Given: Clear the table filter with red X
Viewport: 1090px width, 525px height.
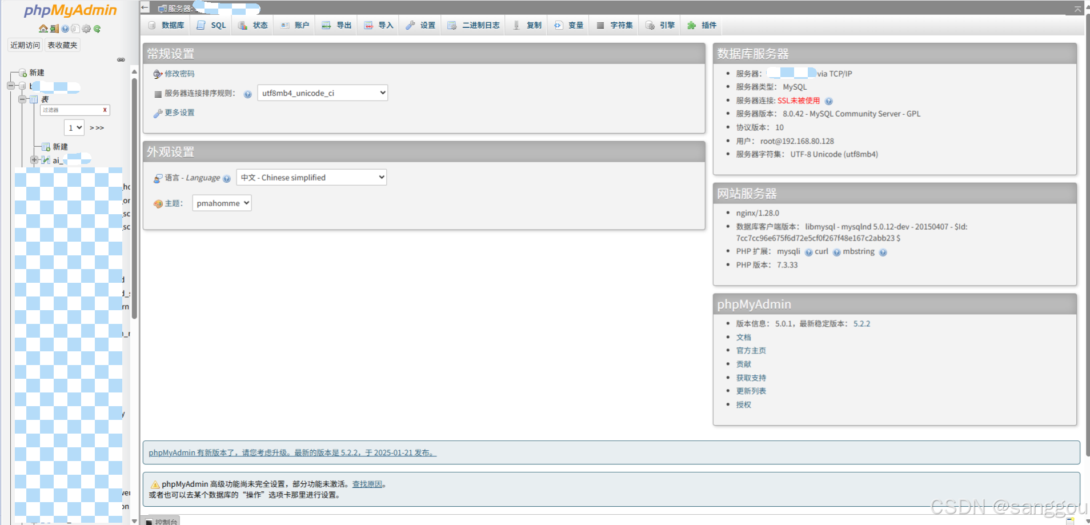Looking at the screenshot, I should [x=105, y=110].
